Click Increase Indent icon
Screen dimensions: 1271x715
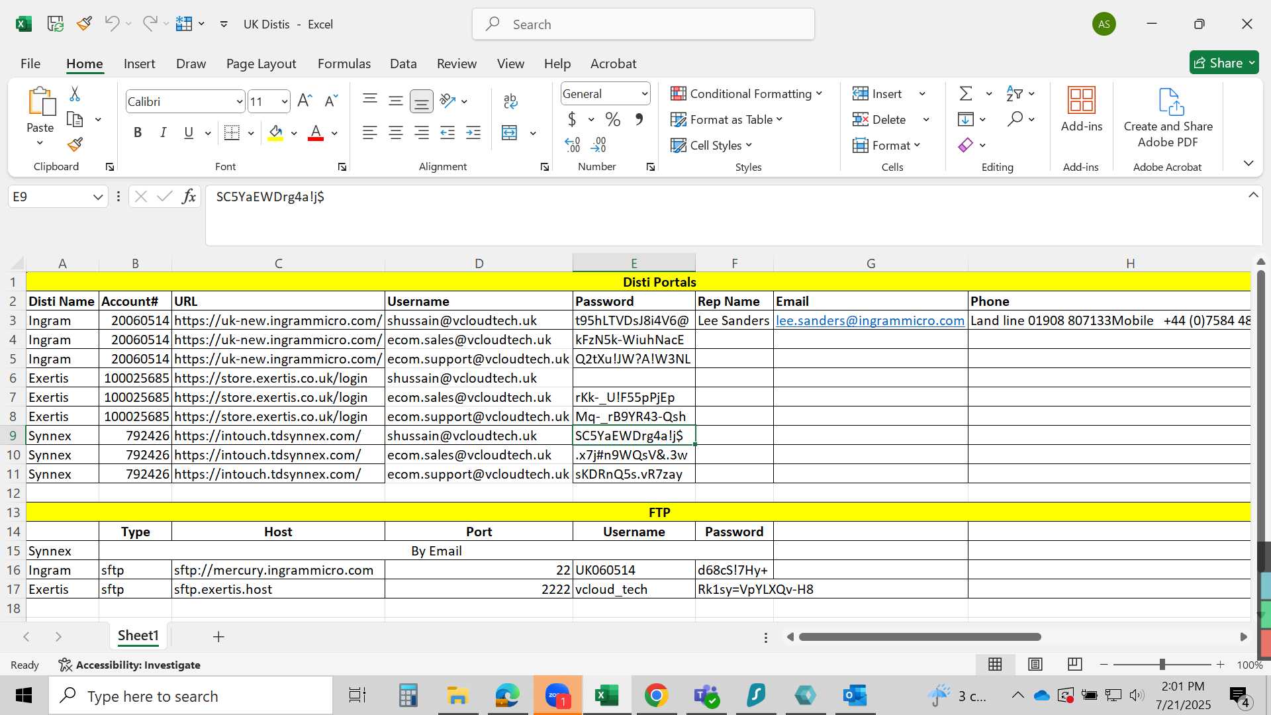click(x=473, y=132)
